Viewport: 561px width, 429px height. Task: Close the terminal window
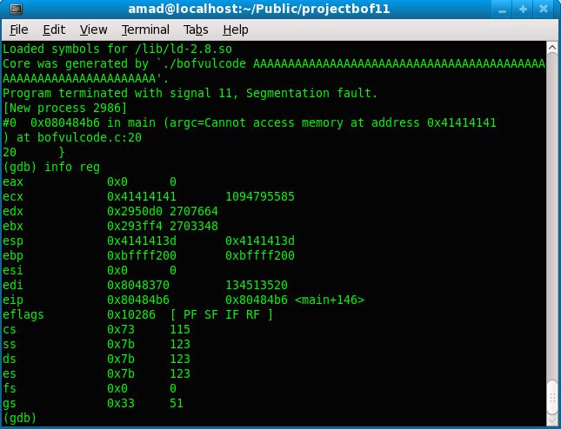[544, 10]
